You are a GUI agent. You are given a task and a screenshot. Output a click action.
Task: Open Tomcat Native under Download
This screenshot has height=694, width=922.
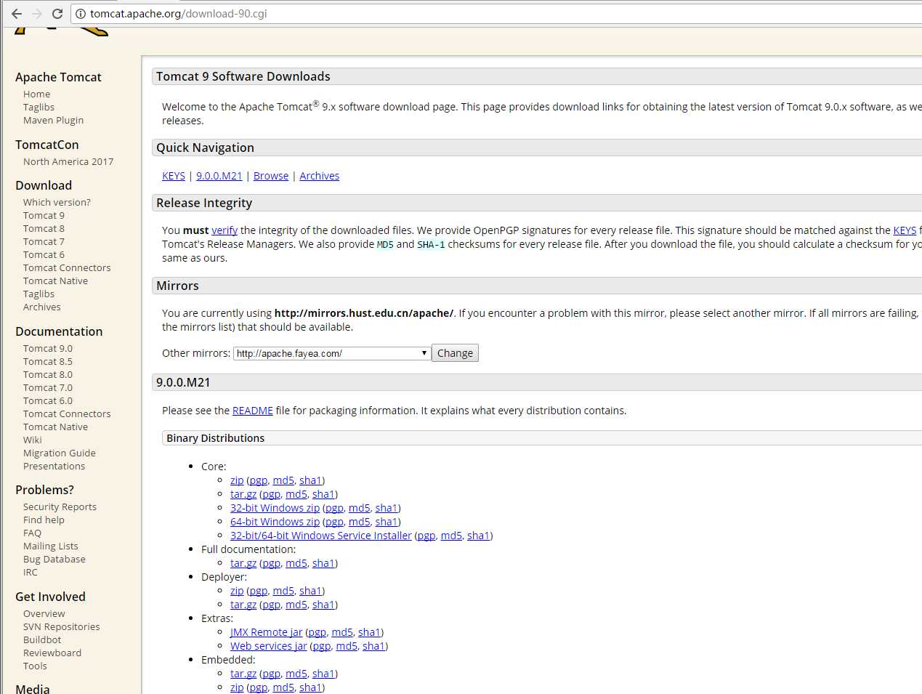[x=55, y=281]
